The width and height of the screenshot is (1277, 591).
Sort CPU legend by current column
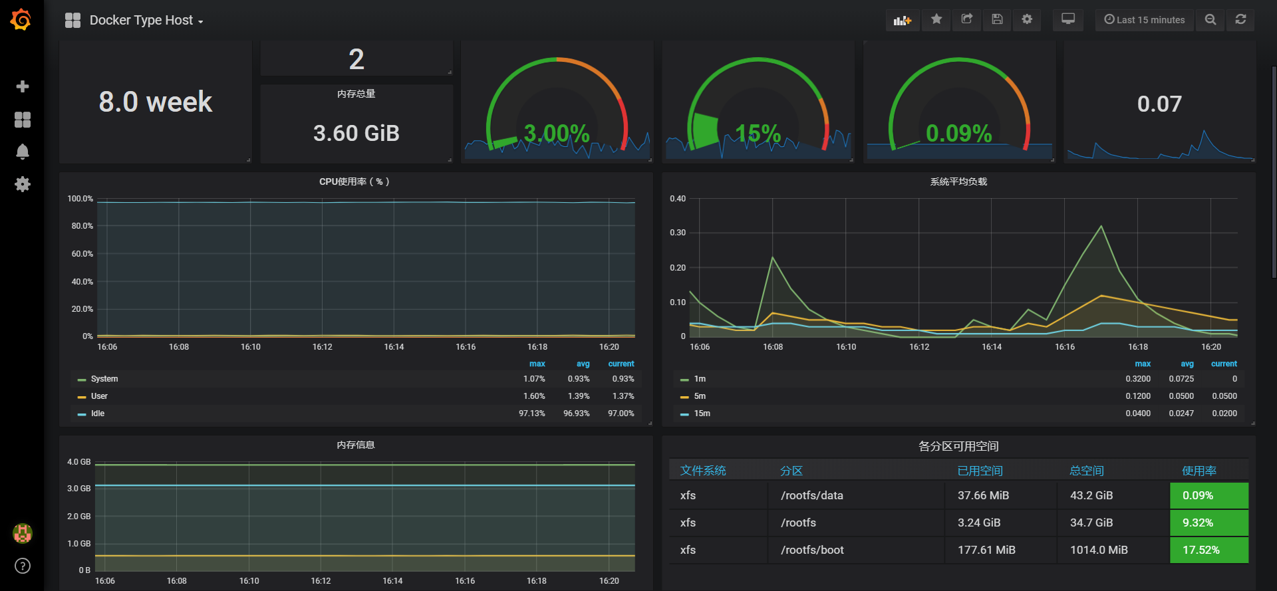621,364
